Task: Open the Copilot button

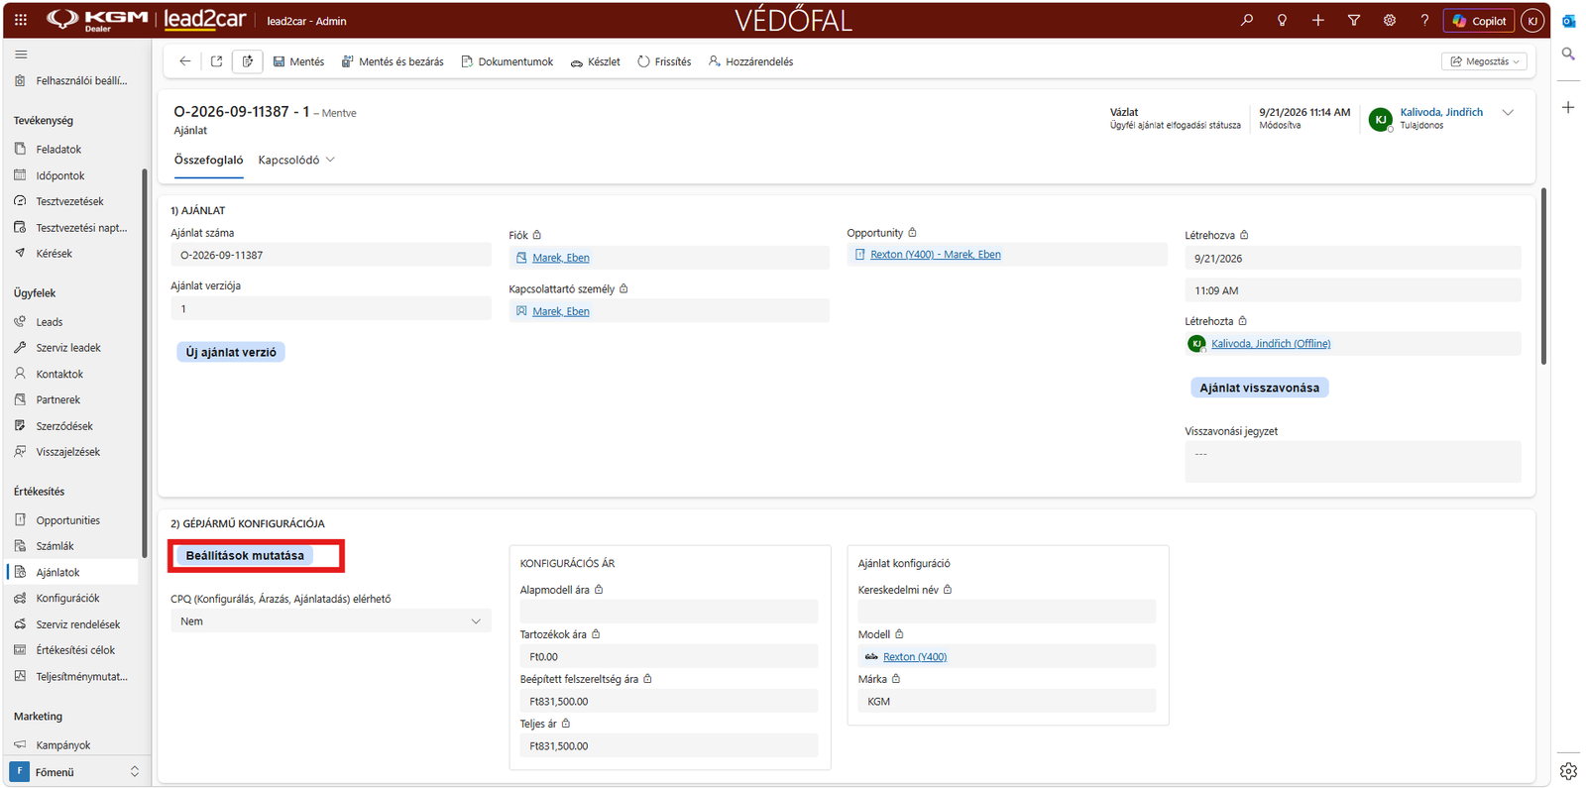Action: (x=1479, y=21)
